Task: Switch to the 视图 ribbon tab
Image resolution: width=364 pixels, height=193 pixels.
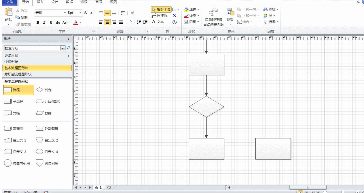Action: [113, 2]
